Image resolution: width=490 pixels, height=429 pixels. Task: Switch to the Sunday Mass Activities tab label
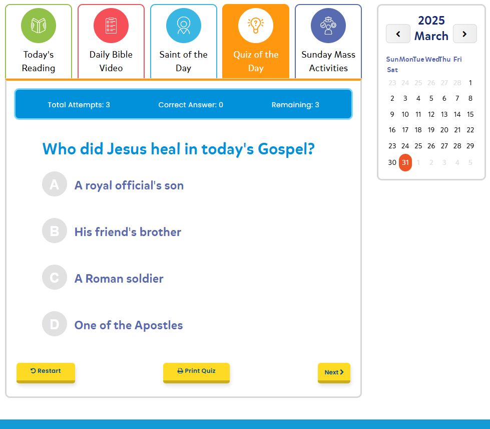(328, 61)
